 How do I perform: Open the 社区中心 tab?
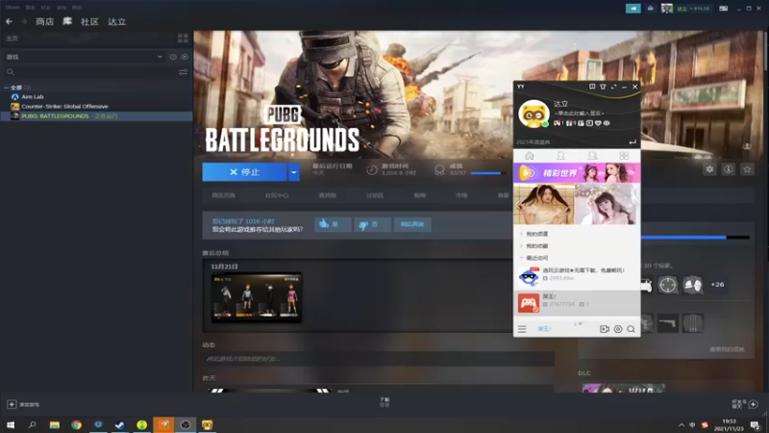coord(277,195)
